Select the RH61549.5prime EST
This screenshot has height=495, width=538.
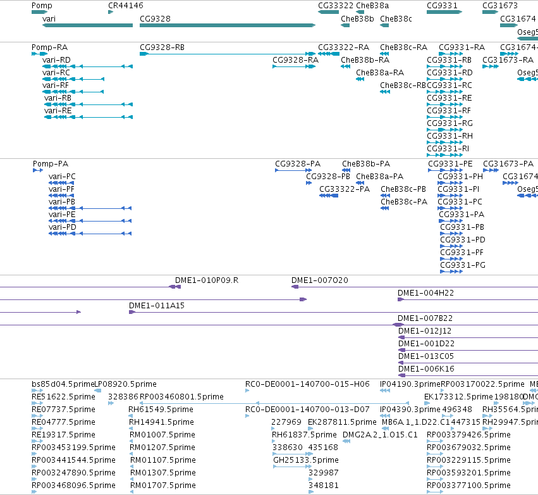(x=131, y=416)
